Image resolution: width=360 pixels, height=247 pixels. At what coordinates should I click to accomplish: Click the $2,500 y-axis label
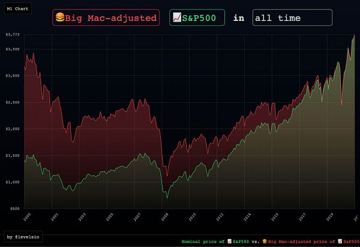point(13,102)
